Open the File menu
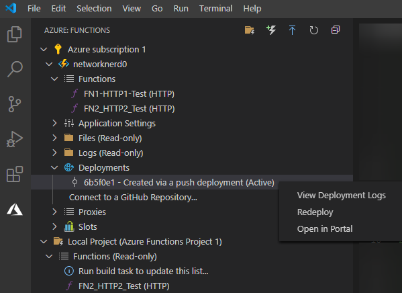Image resolution: width=402 pixels, height=293 pixels. (34, 9)
